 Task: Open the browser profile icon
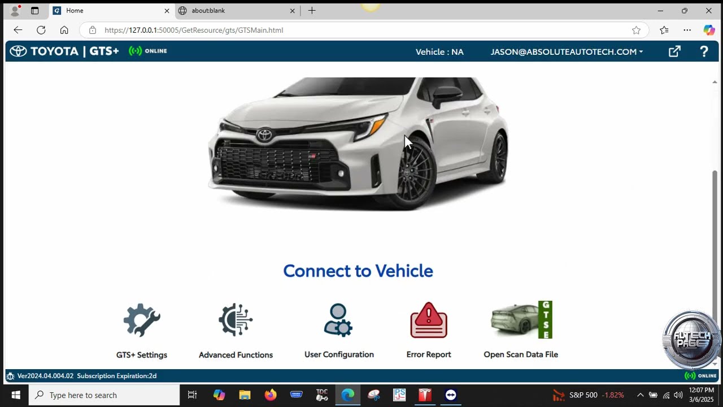click(x=16, y=11)
